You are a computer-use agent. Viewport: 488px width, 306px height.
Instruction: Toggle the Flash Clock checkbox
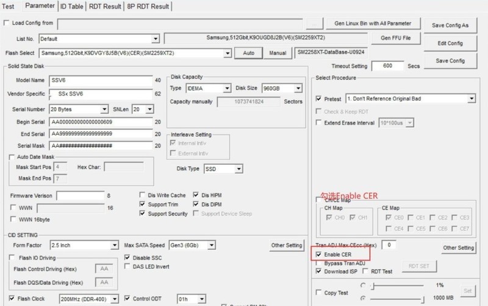pos(12,298)
